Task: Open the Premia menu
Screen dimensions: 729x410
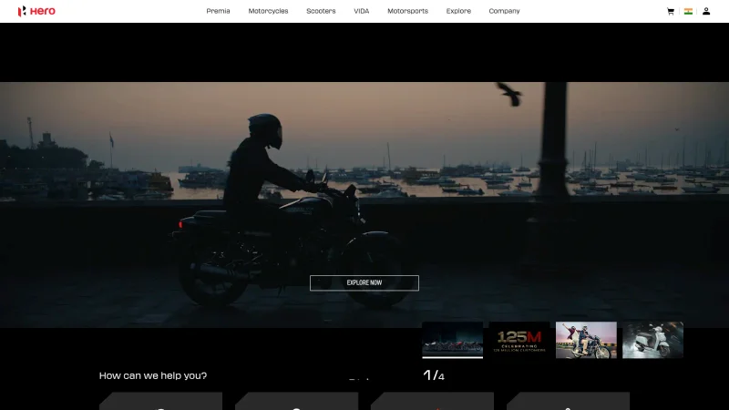Action: 218,11
